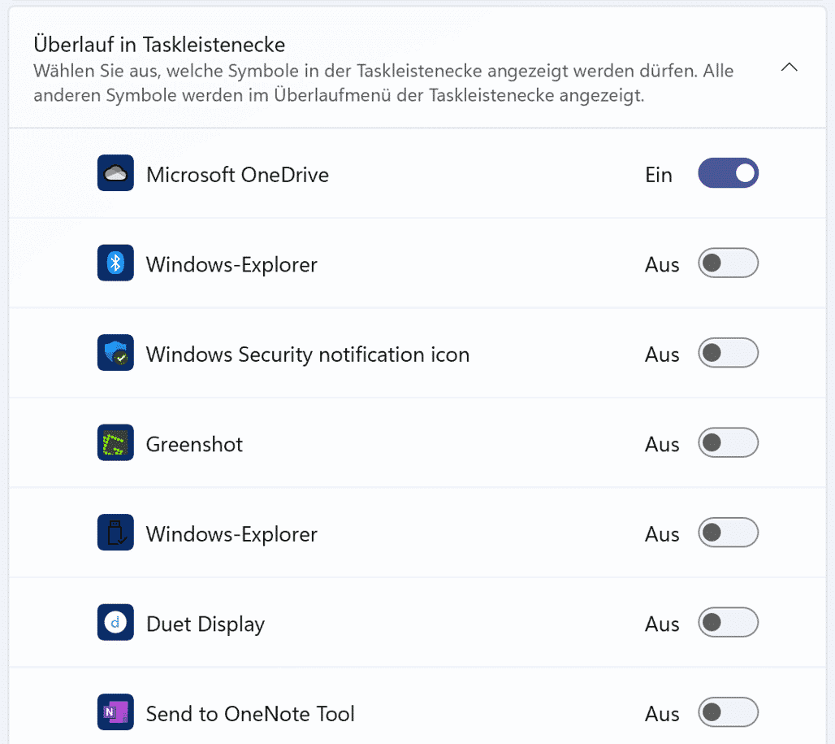Click the Duet Display label text
The image size is (835, 744).
tap(206, 624)
